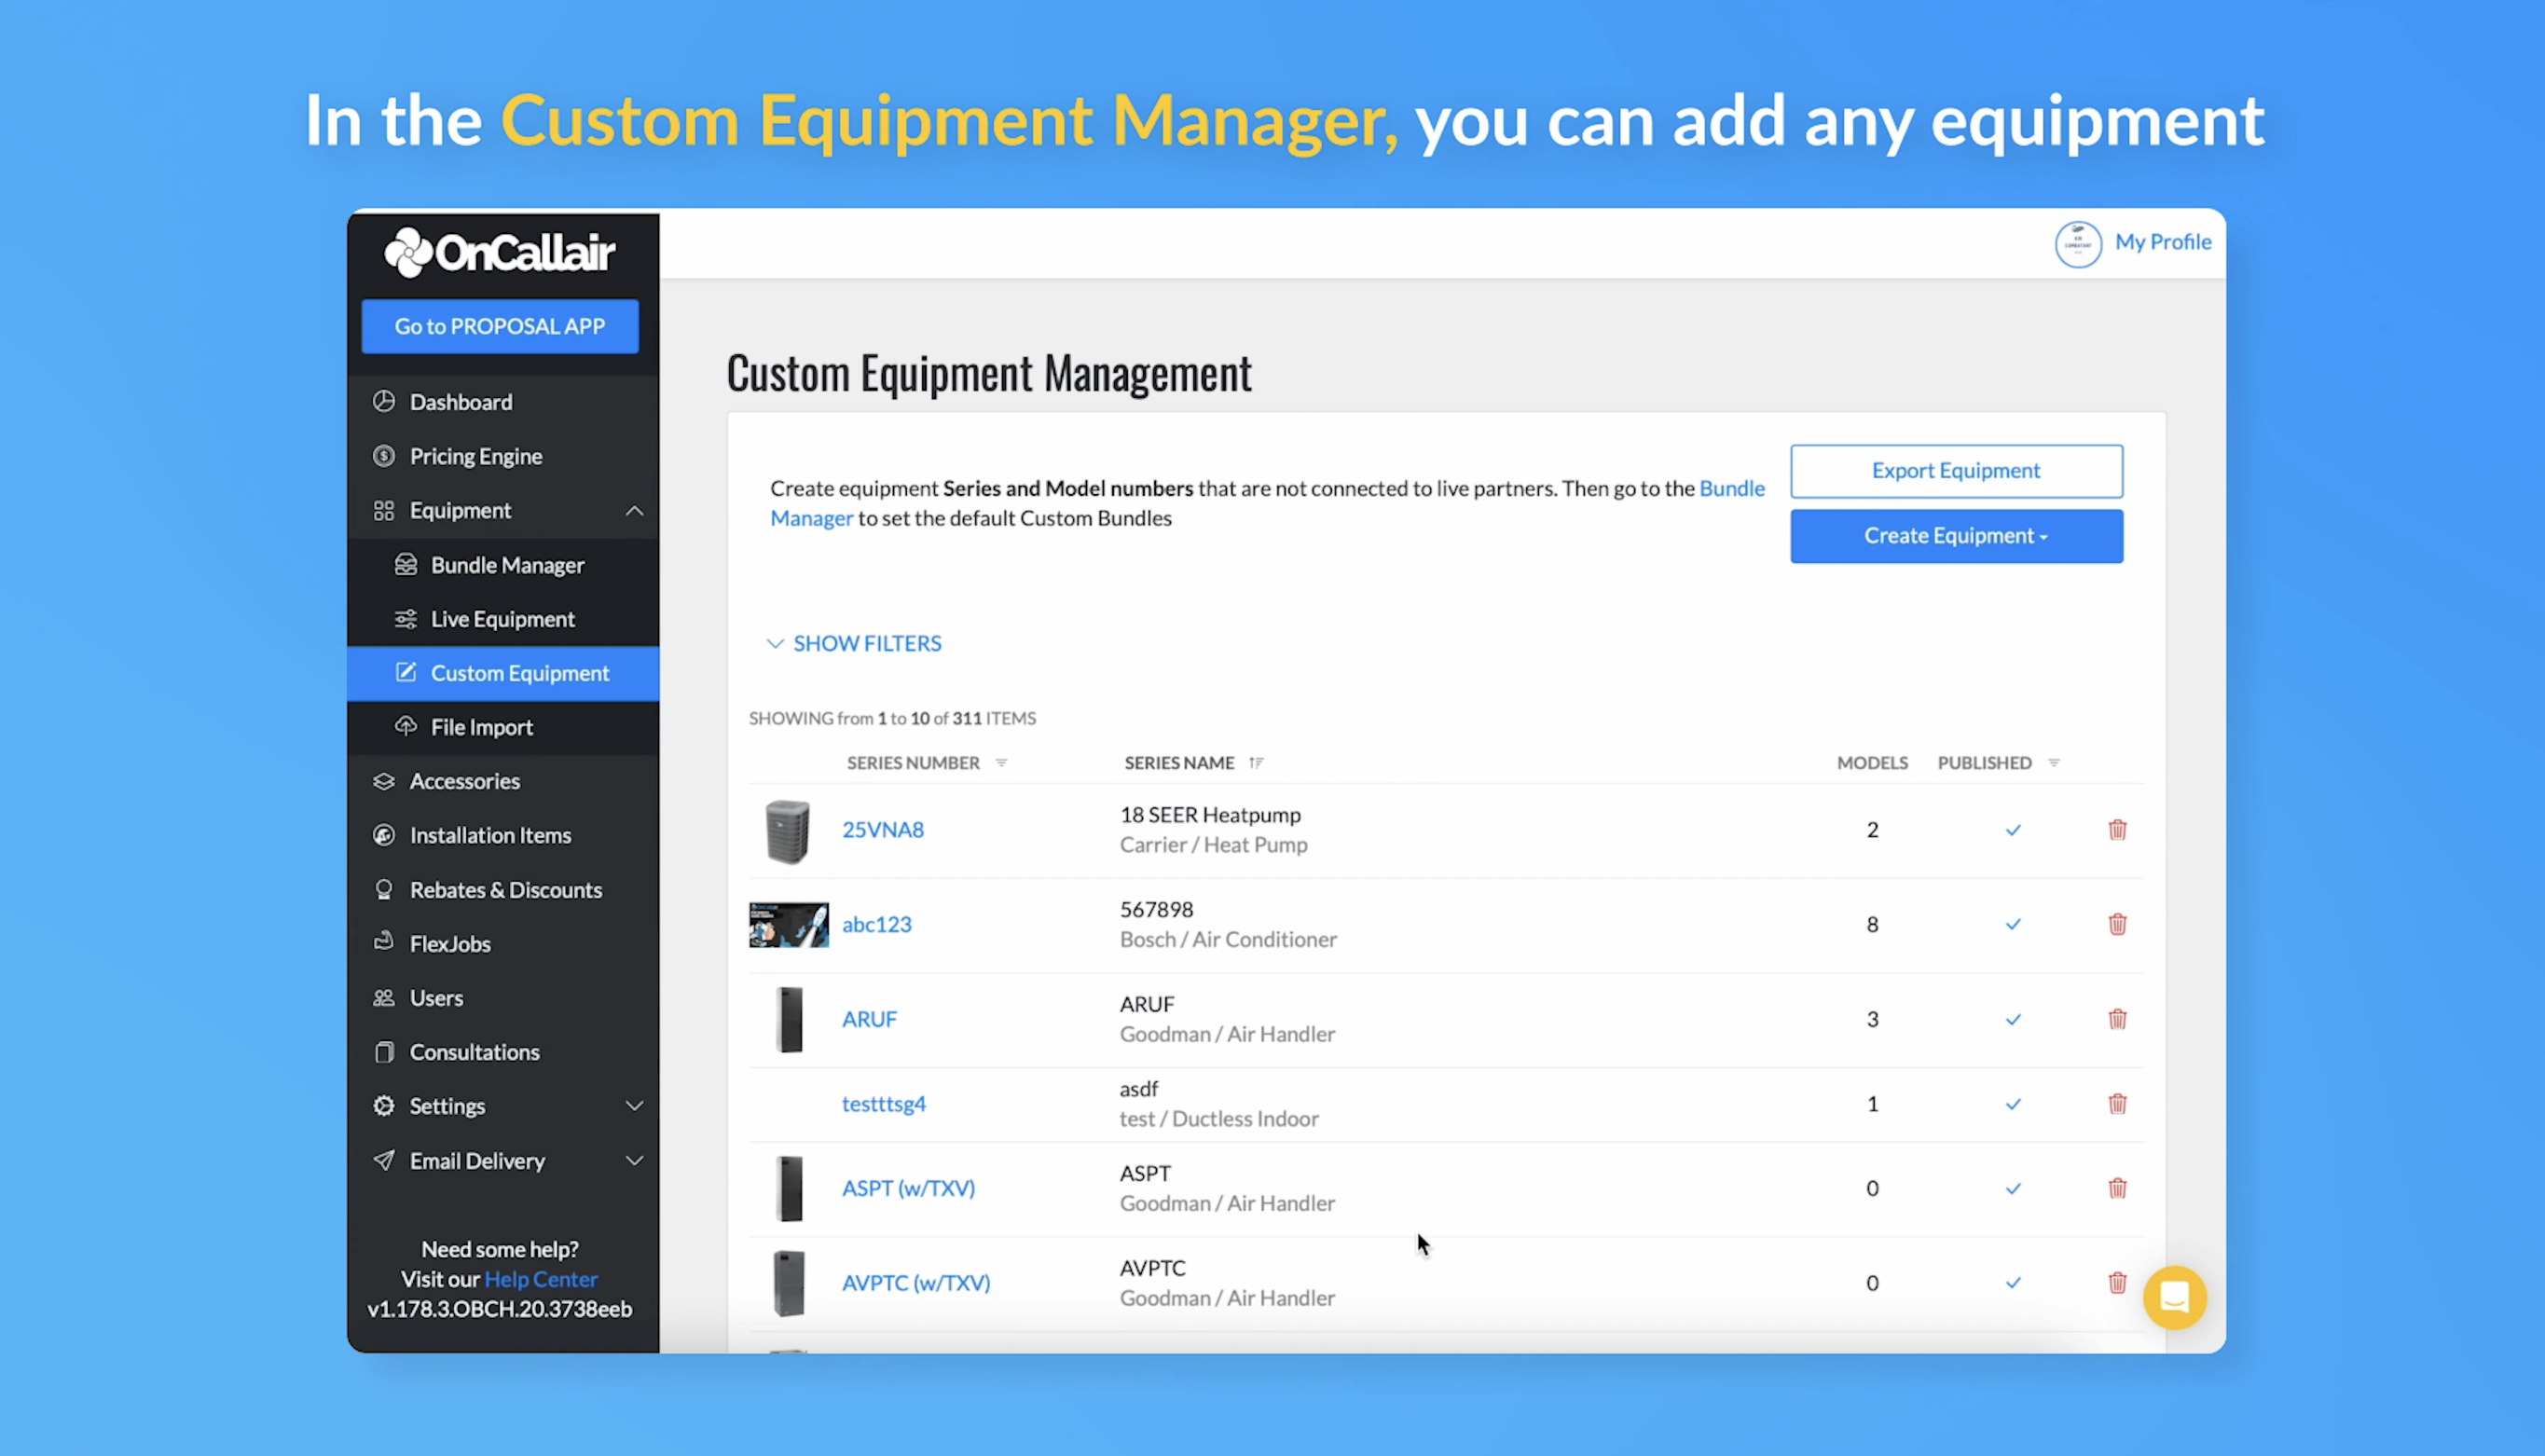Click the Accessories layers icon
The image size is (2545, 1456).
point(384,781)
